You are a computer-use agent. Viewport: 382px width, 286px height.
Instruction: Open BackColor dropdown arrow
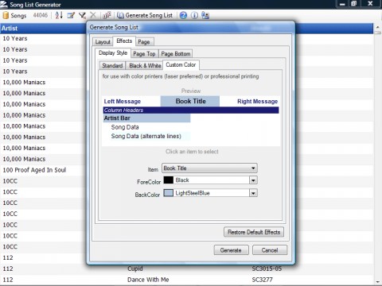pos(253,193)
